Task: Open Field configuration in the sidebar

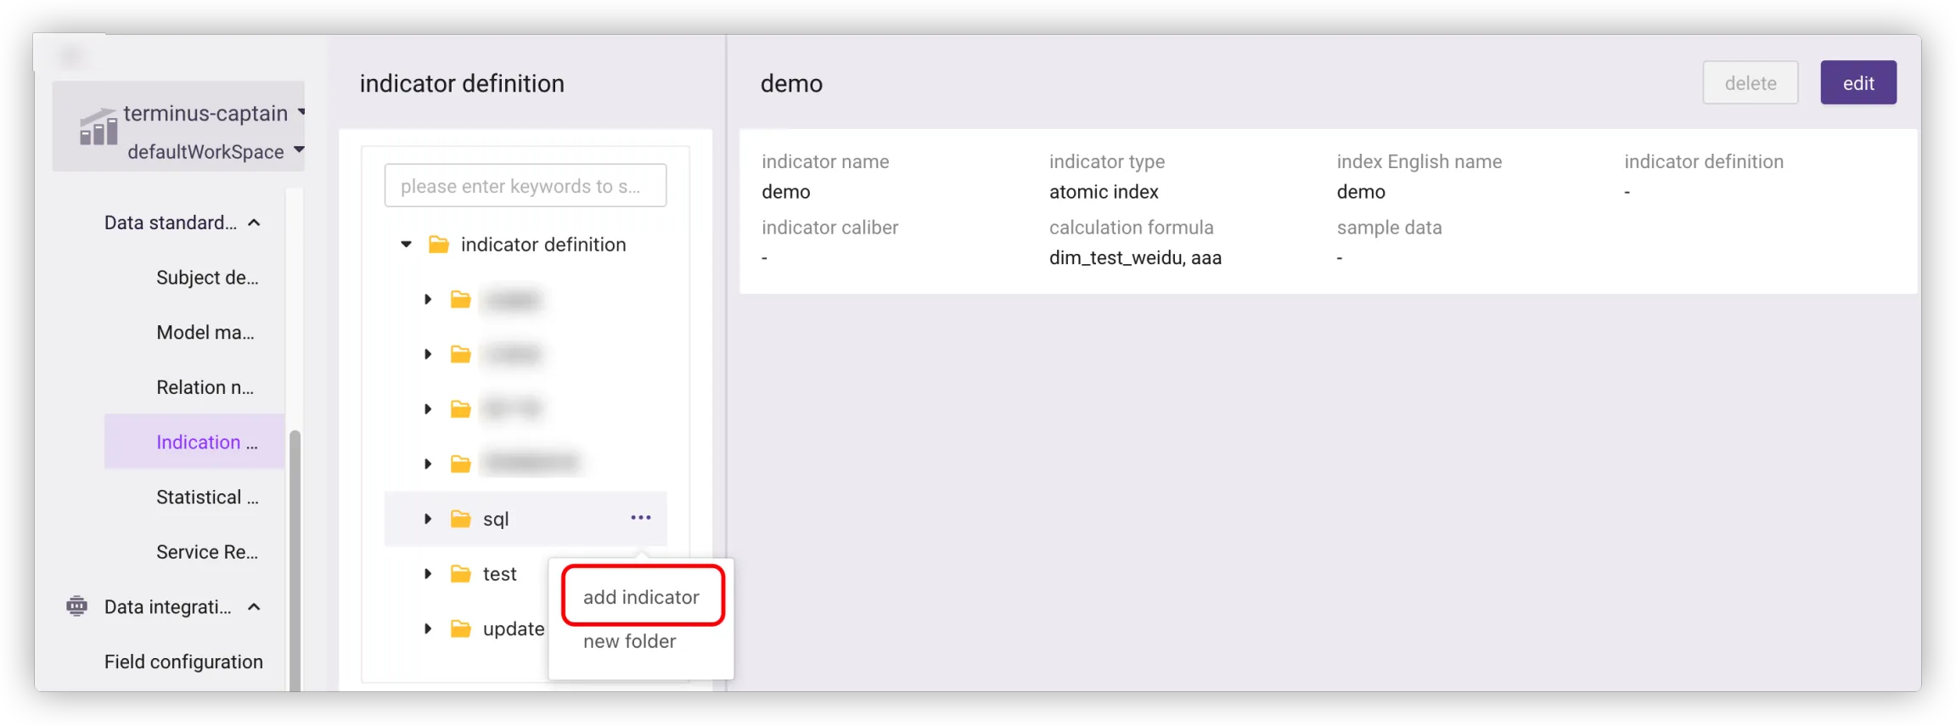Action: [x=183, y=661]
